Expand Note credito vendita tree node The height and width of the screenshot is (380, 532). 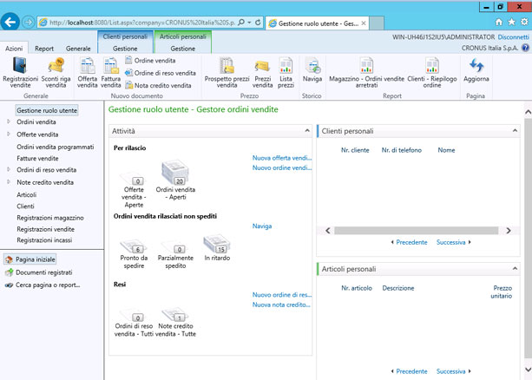click(9, 182)
